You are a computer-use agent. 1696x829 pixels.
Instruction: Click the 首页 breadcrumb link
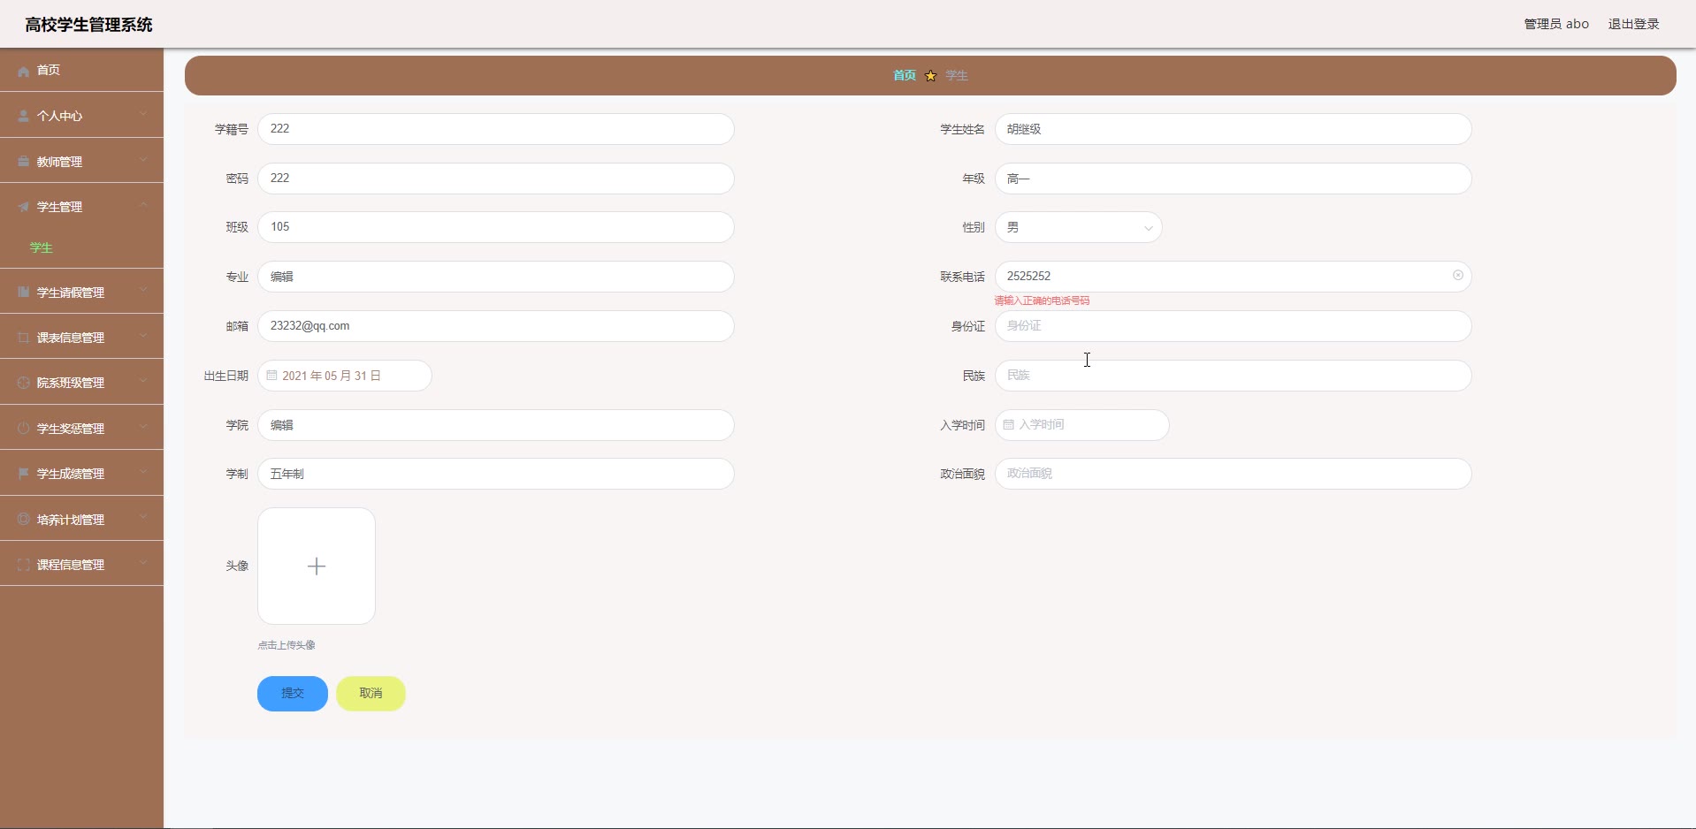pos(905,76)
